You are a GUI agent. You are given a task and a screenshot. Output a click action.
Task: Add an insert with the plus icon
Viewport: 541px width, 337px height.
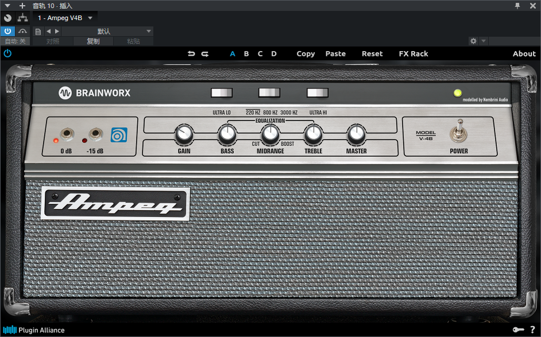tap(22, 6)
